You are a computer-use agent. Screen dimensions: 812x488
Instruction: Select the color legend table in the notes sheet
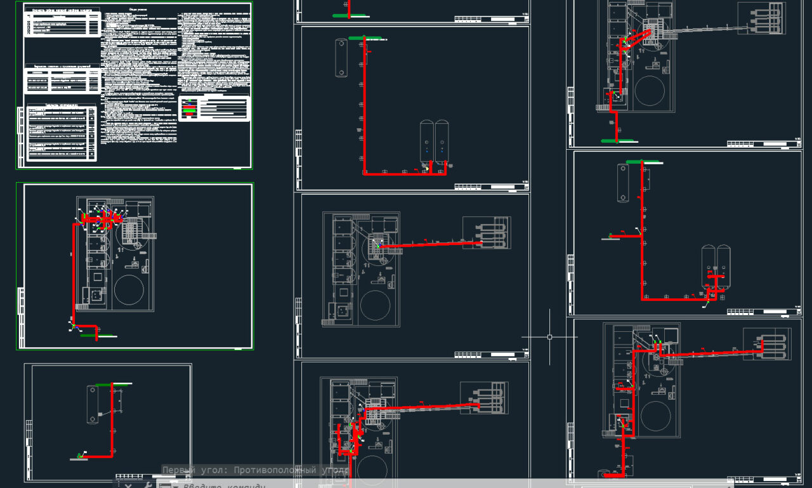coord(214,107)
